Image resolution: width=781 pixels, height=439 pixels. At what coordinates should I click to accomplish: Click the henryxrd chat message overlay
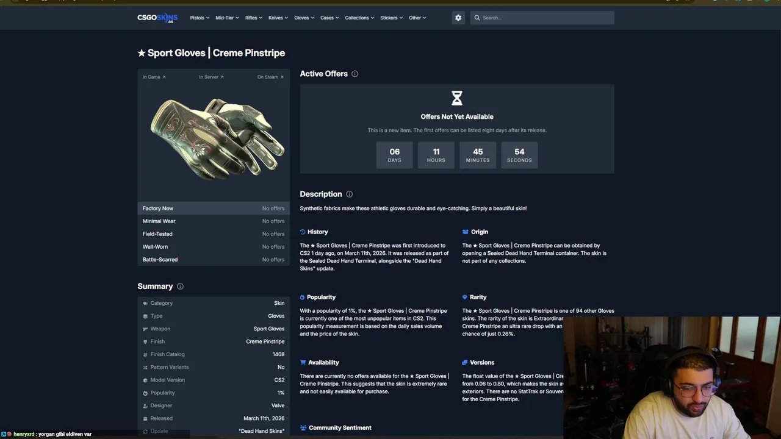coord(47,434)
